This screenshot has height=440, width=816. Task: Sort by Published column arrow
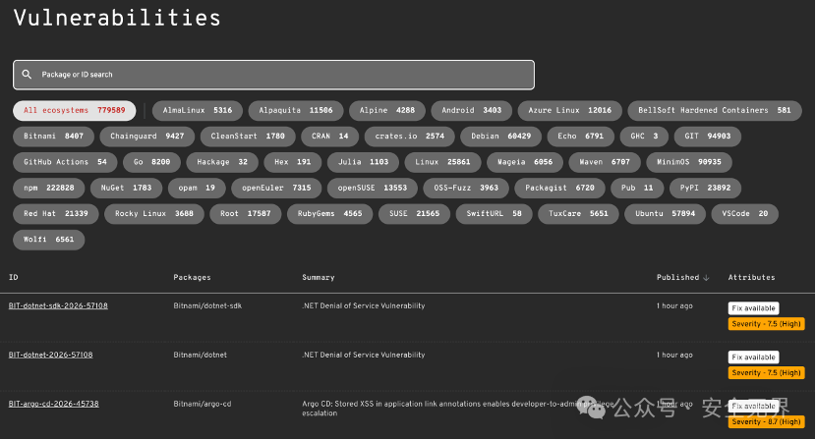[706, 278]
